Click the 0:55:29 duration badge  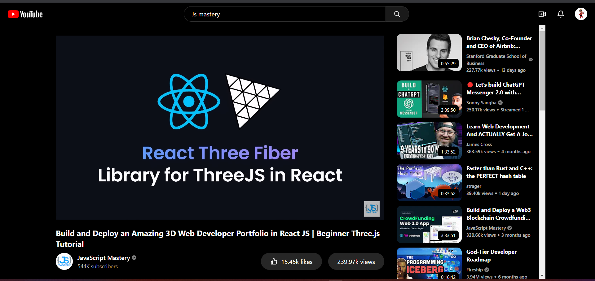(448, 63)
